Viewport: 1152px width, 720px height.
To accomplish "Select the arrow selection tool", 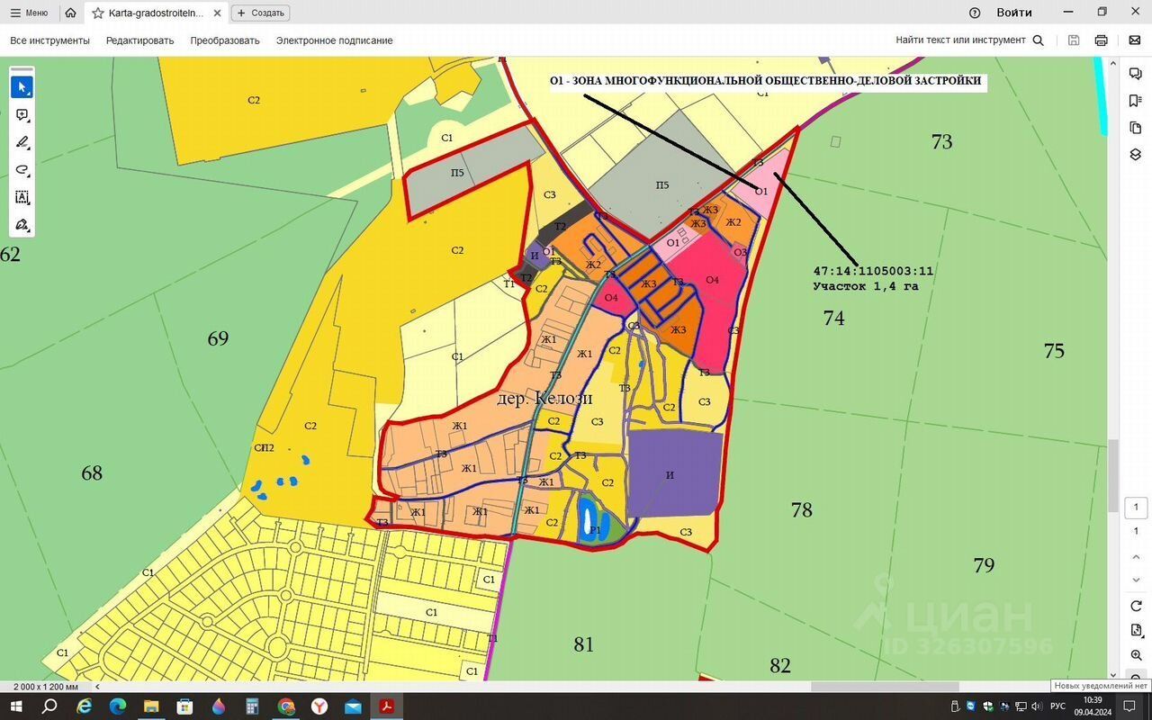I will (x=22, y=87).
